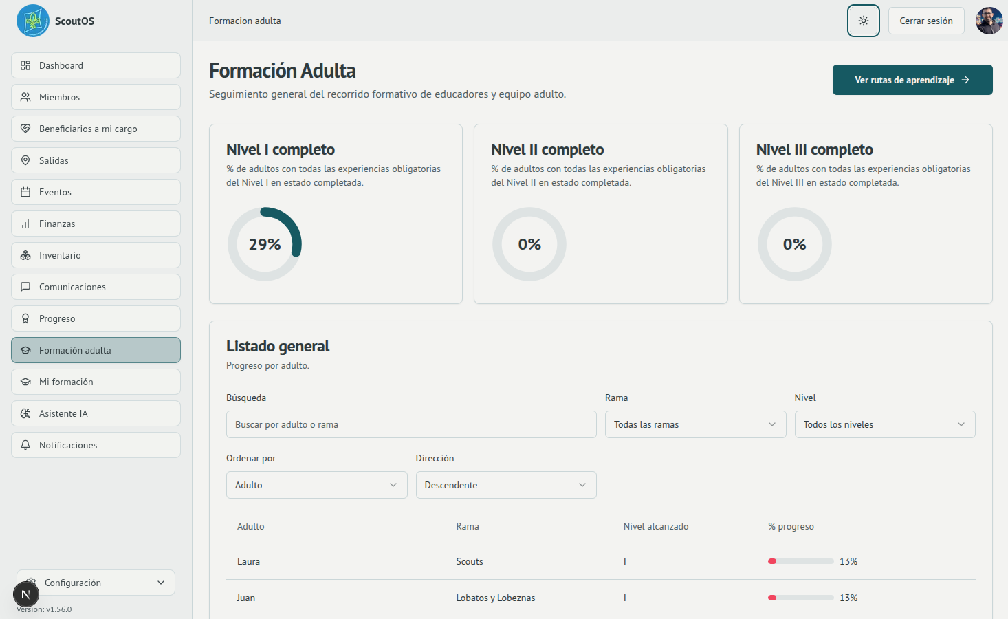Focus the 'Buscar por adulto o rama' field
Image resolution: width=1008 pixels, height=619 pixels.
coord(410,424)
